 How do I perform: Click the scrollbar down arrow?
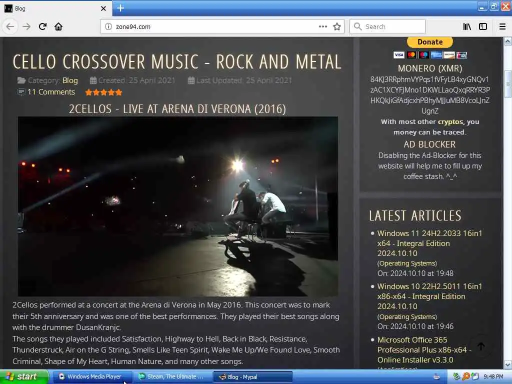(508, 364)
